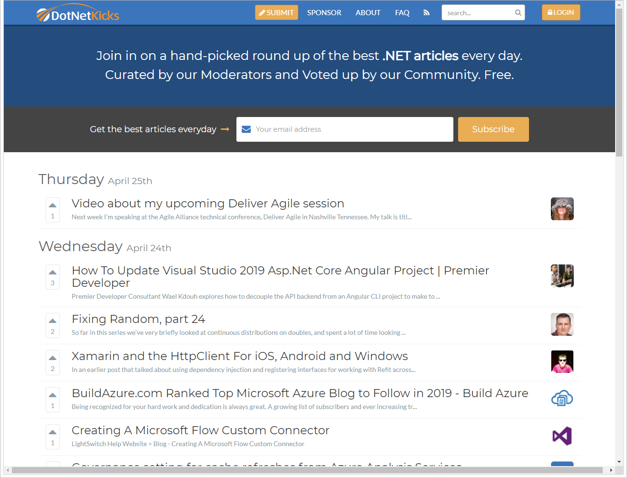Viewport: 627px width, 478px height.
Task: Upvote the BuildAzure.com ranked article
Action: (53, 395)
